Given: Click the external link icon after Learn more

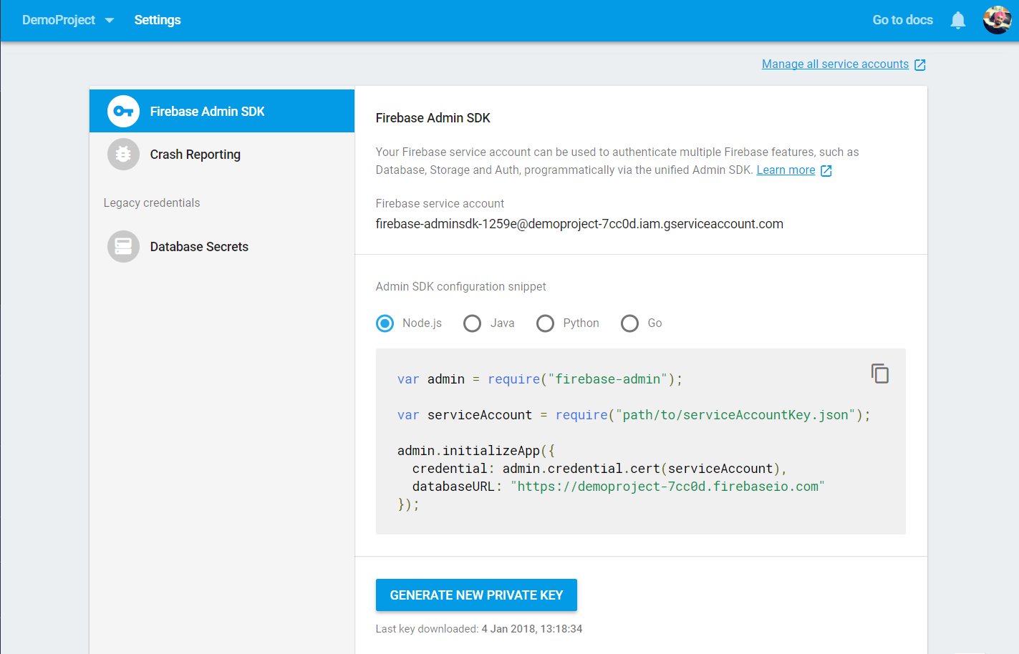Looking at the screenshot, I should pos(826,170).
